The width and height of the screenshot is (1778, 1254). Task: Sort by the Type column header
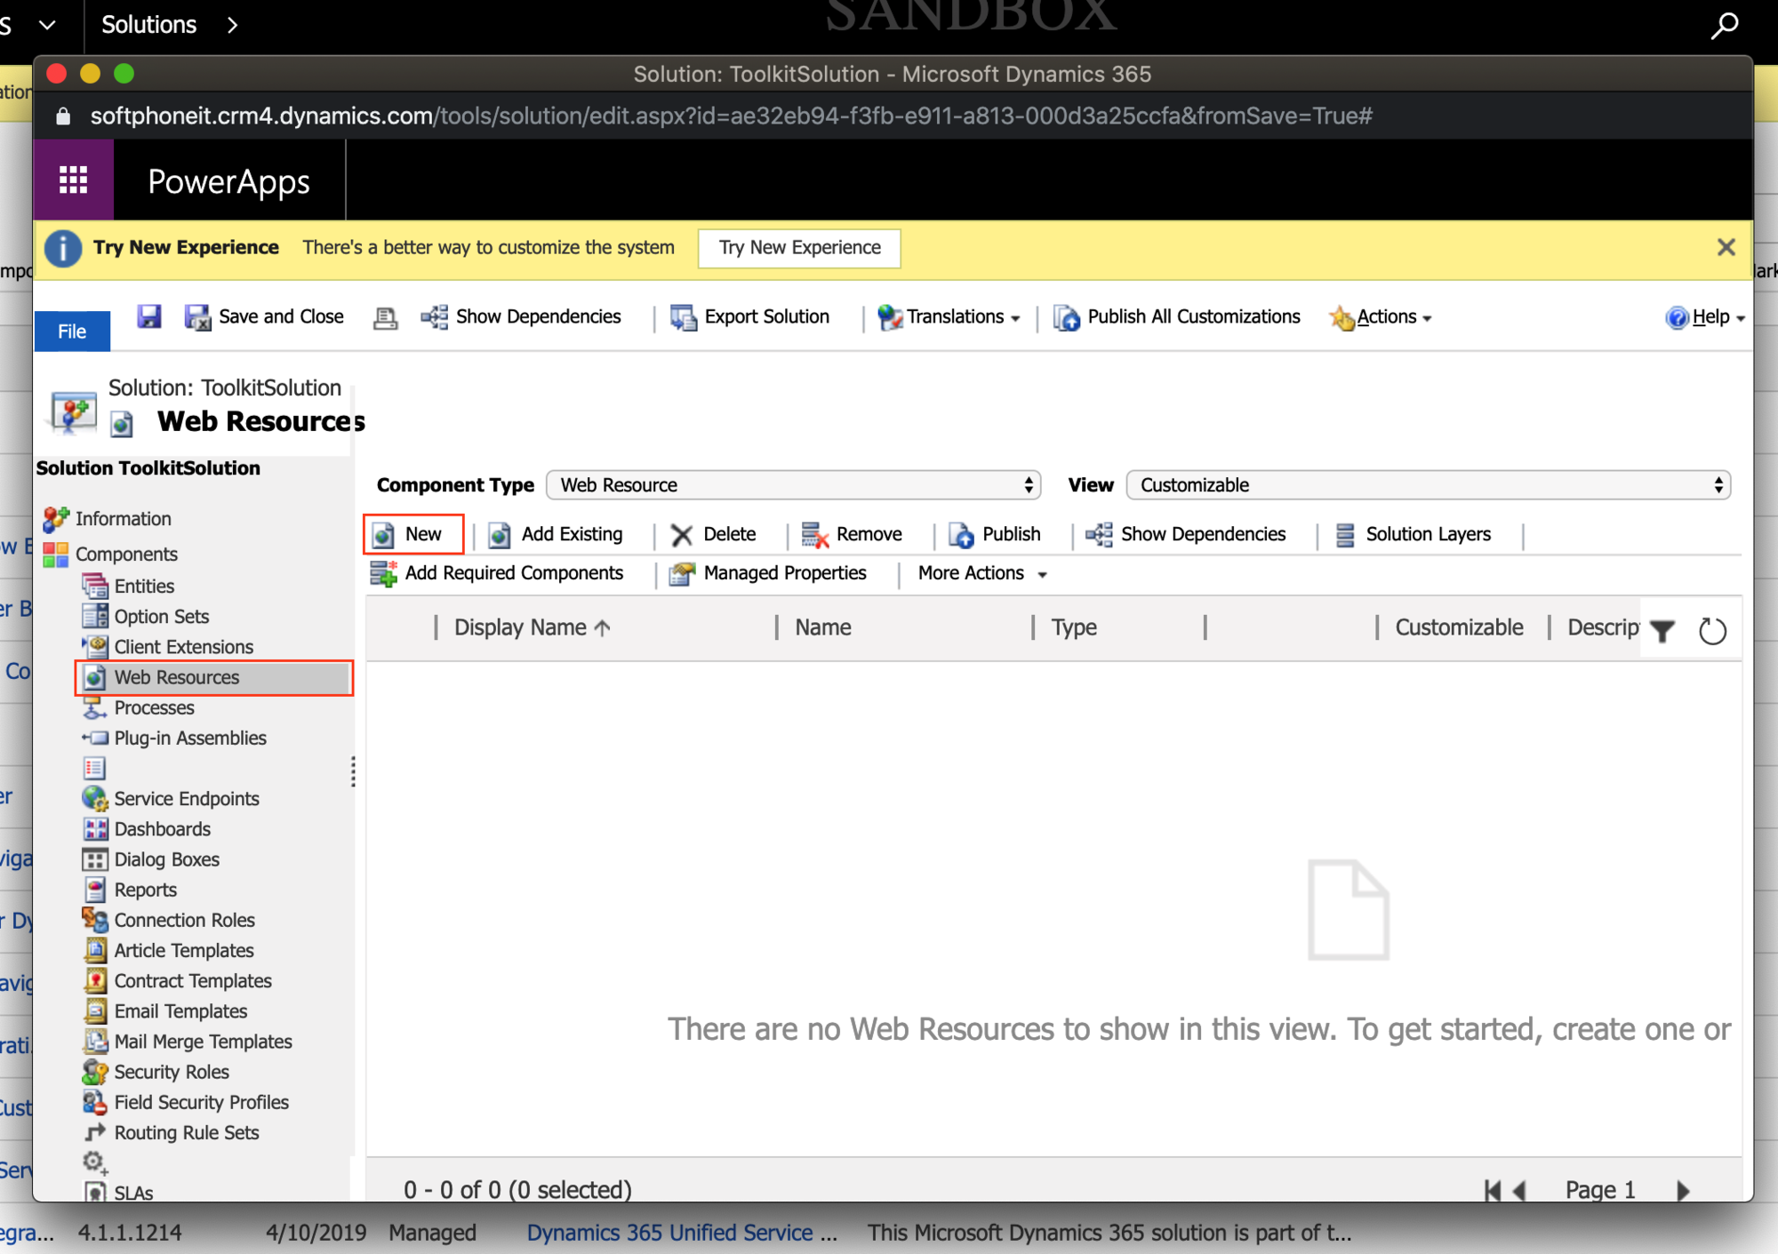[x=1074, y=627]
